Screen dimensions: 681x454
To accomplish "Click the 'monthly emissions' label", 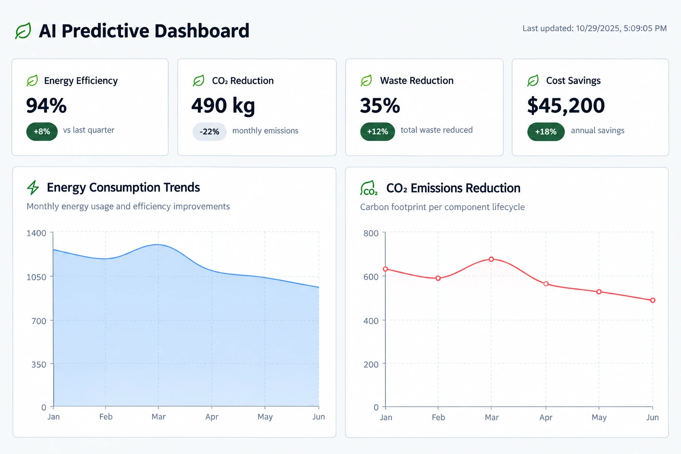I will (265, 131).
